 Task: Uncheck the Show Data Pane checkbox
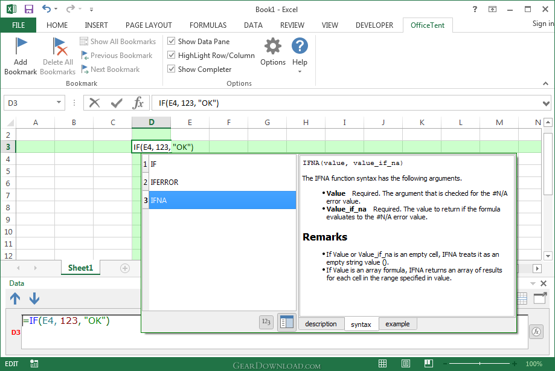point(172,42)
